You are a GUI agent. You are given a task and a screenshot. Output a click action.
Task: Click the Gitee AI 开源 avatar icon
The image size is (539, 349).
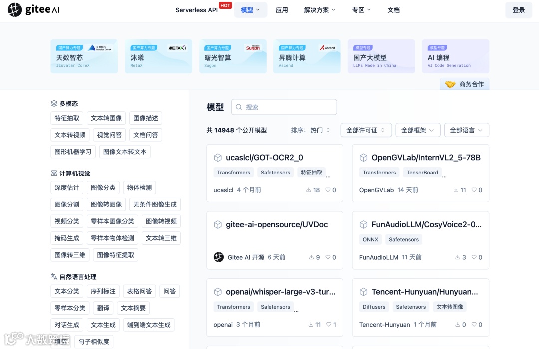(x=219, y=257)
